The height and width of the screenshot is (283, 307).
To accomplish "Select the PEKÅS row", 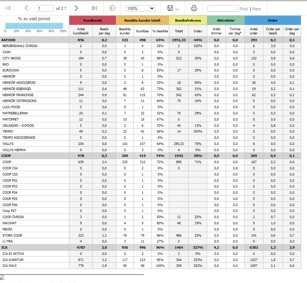I will tap(150, 229).
